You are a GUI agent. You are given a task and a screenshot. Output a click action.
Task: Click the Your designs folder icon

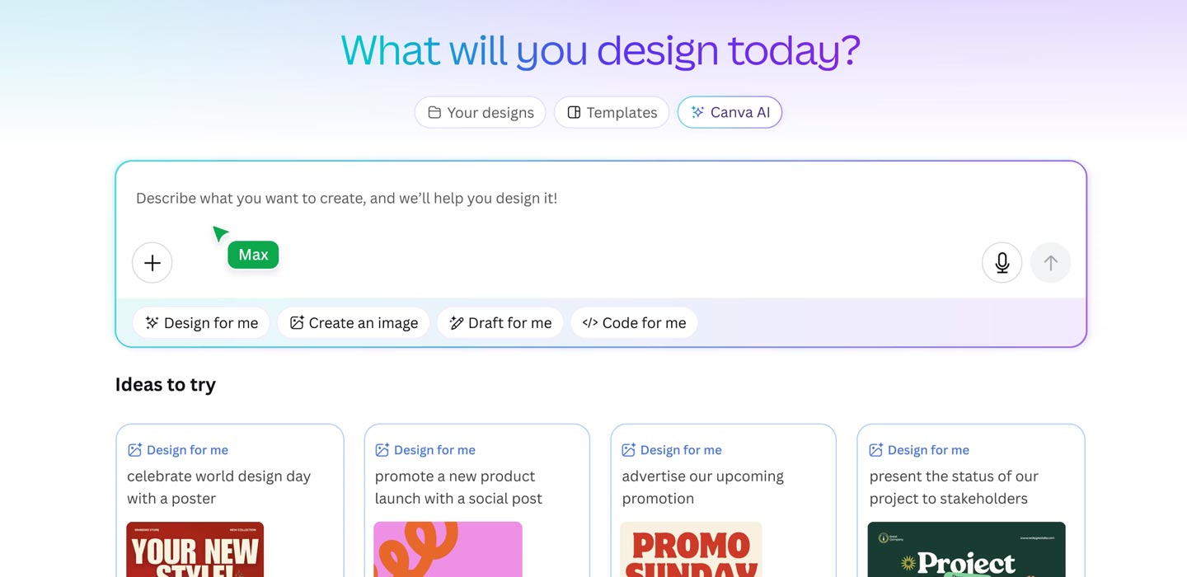click(434, 112)
